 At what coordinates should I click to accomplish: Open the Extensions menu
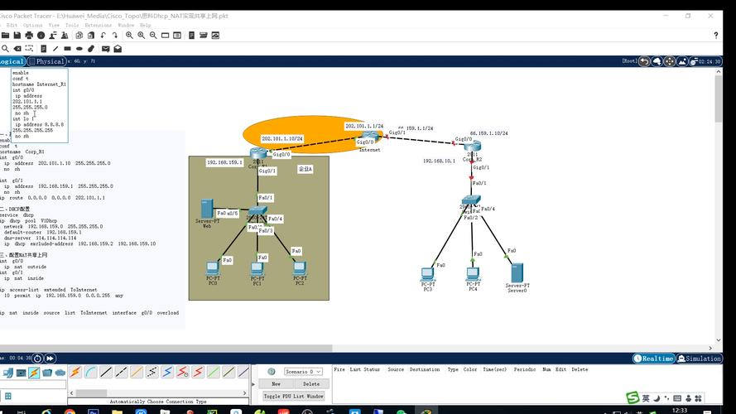coord(98,26)
